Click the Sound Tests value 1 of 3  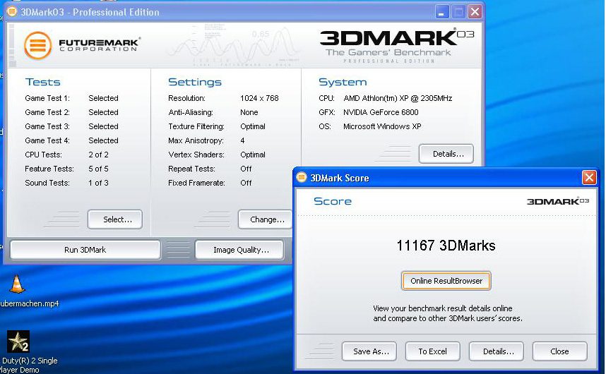pyautogui.click(x=99, y=183)
